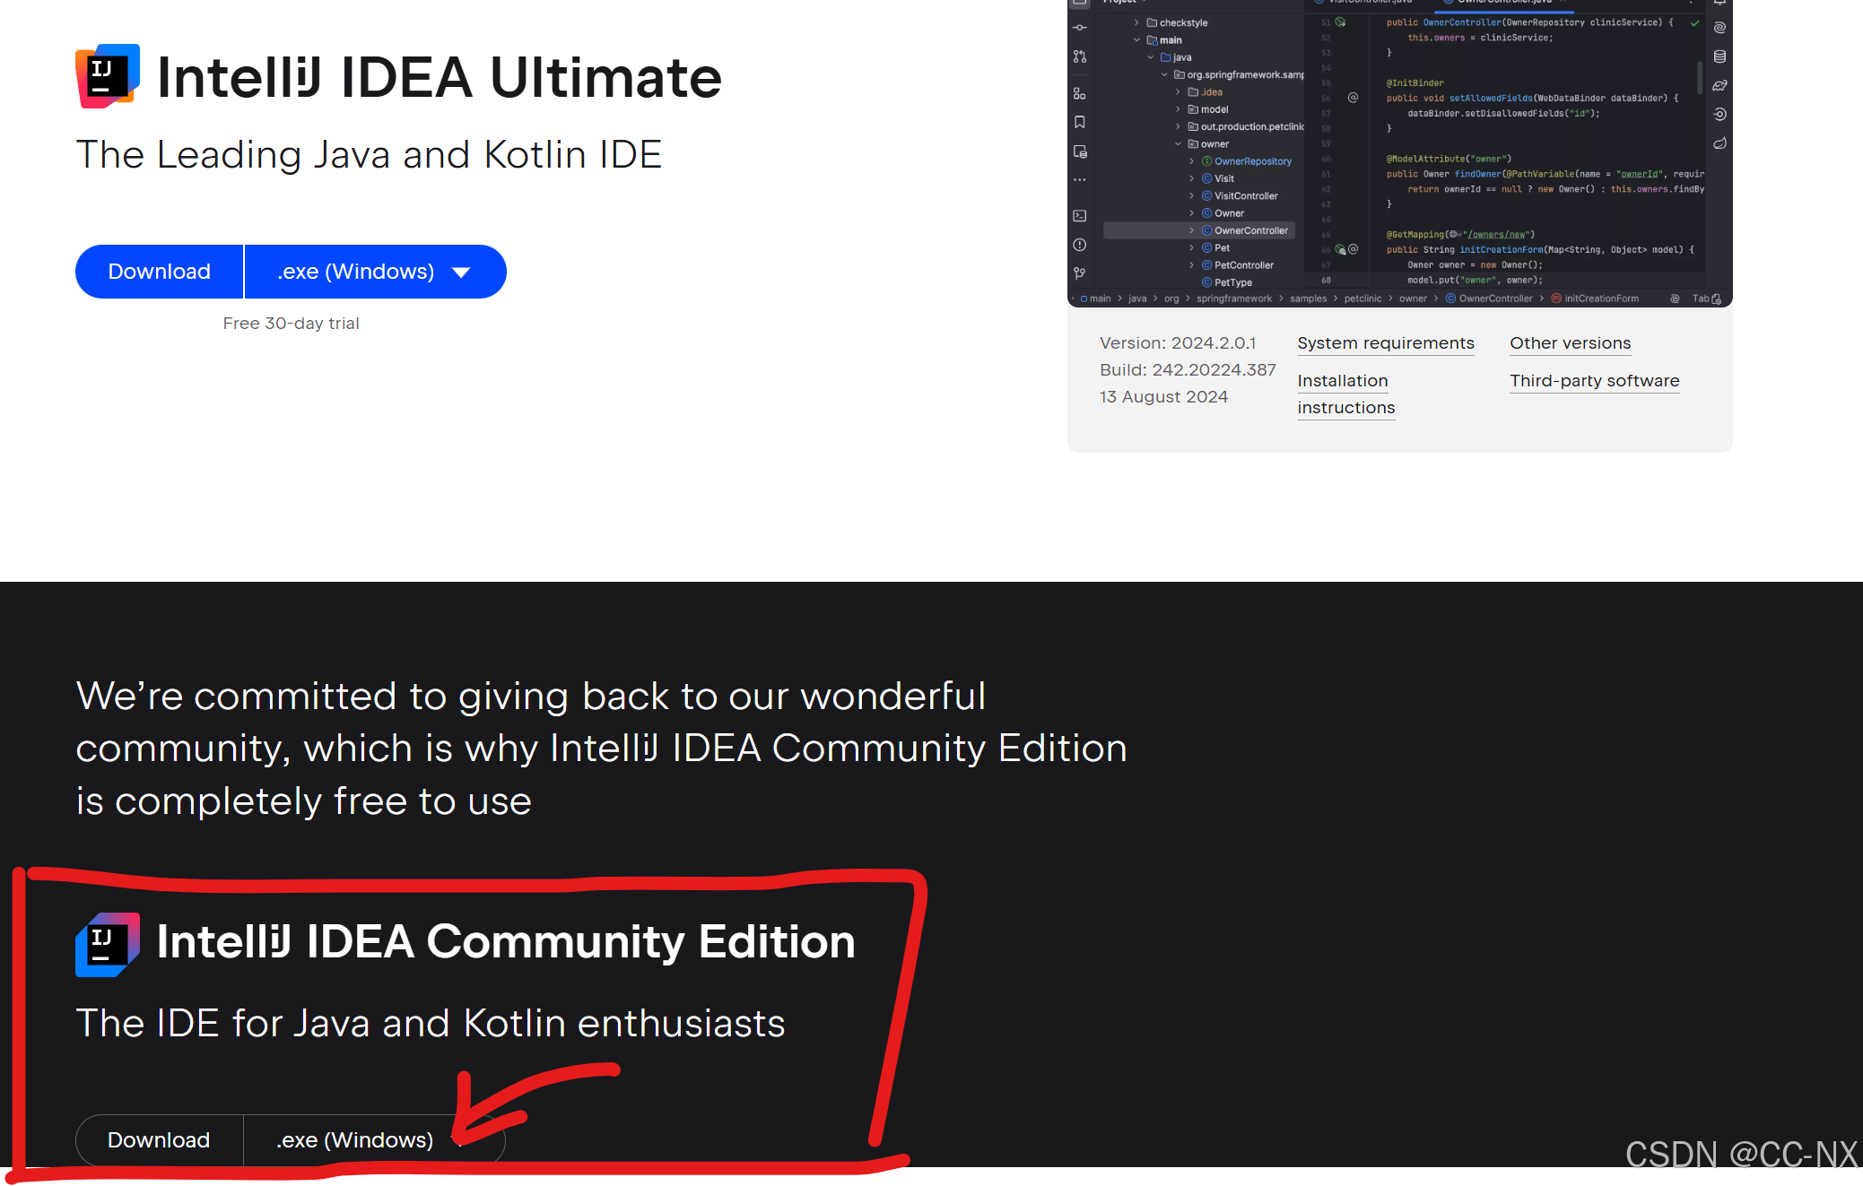Download IntelliJ IDEA Ultimate
Screen dimensions: 1863x1186
(x=159, y=272)
